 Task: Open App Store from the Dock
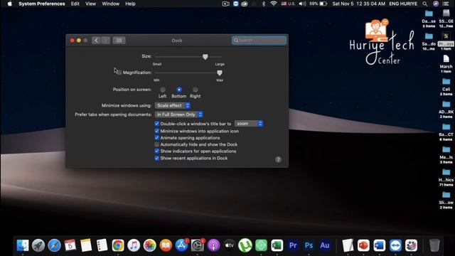pos(182,245)
